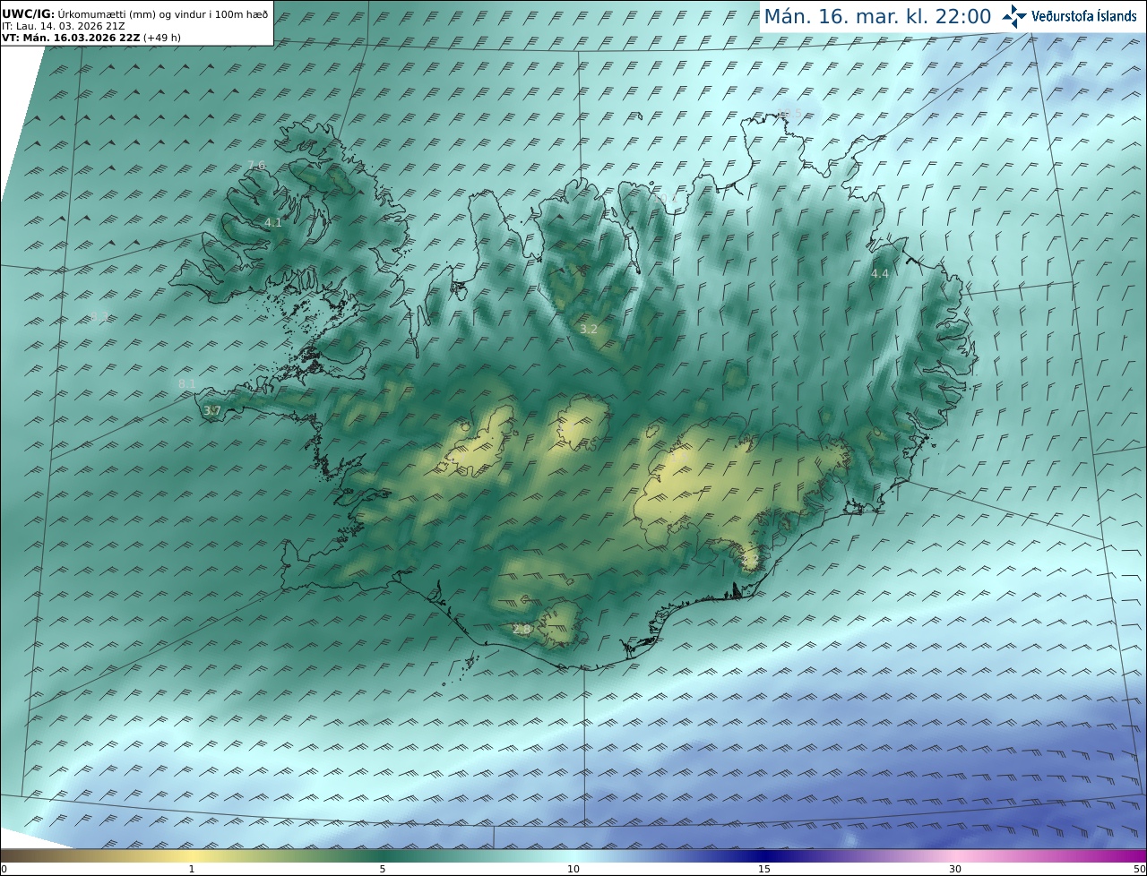1147x876 pixels.
Task: Click the Veðurstofa Íslands name text
Action: [x=1084, y=16]
